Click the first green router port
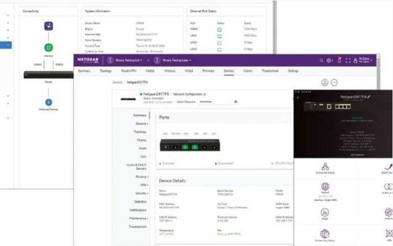 pos(185,147)
